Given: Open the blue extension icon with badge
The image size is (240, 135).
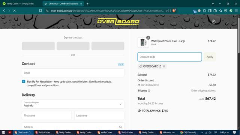Looking at the screenshot, I should click(x=195, y=11).
